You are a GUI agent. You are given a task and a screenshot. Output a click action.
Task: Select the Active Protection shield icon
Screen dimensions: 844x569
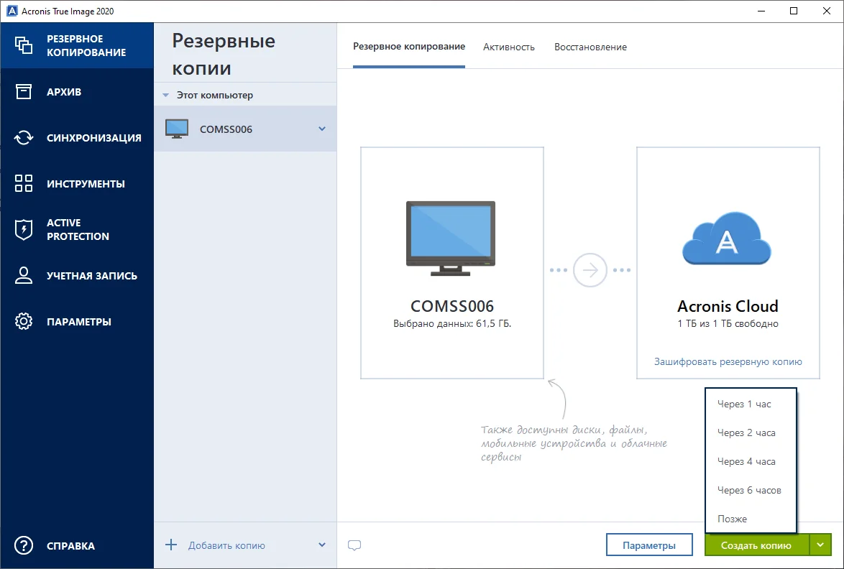24,229
